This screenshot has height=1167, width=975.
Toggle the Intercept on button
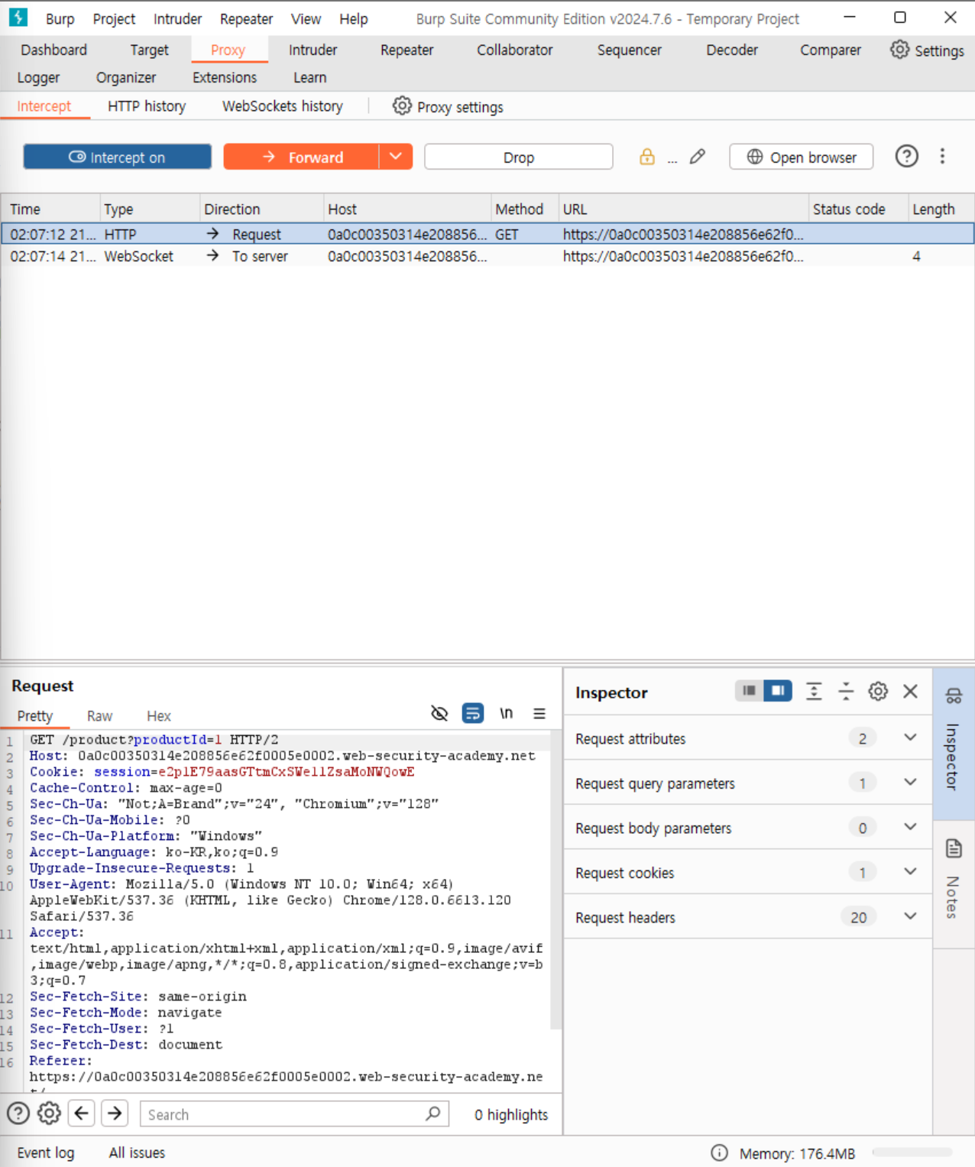(118, 157)
